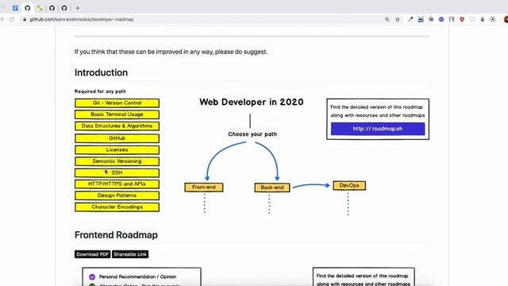This screenshot has width=508, height=286.
Task: Reload the page with the refresh icon
Action: coord(12,19)
